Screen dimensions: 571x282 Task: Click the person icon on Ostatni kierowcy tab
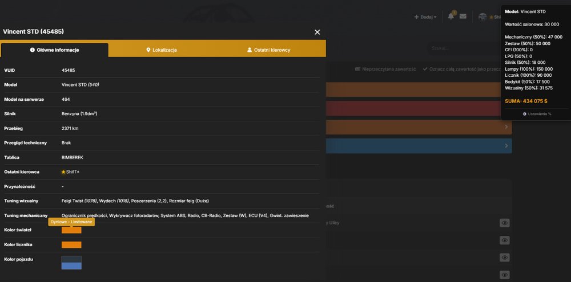pos(250,50)
